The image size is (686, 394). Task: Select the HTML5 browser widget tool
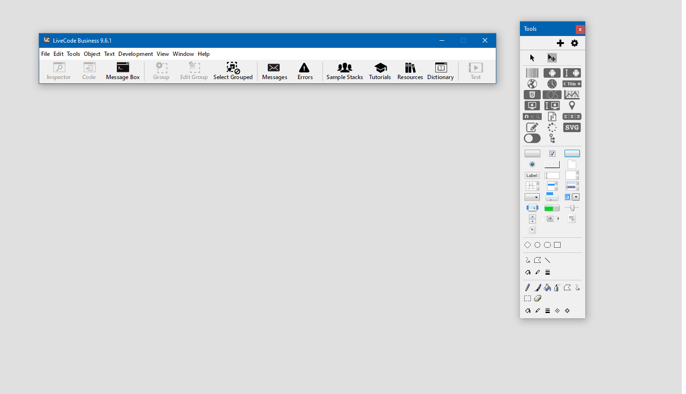point(532,95)
